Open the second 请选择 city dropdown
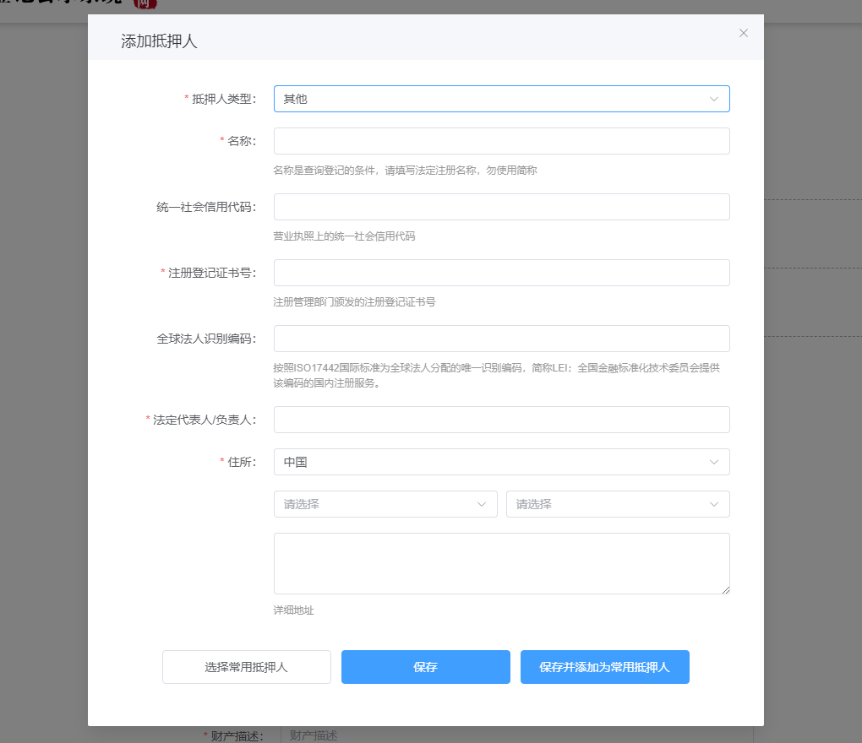This screenshot has height=743, width=862. 618,504
